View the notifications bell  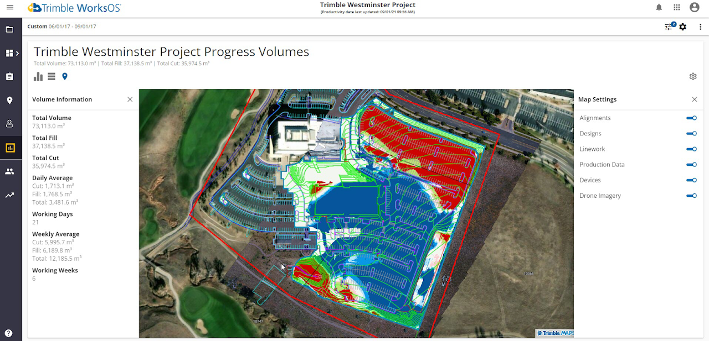(659, 7)
